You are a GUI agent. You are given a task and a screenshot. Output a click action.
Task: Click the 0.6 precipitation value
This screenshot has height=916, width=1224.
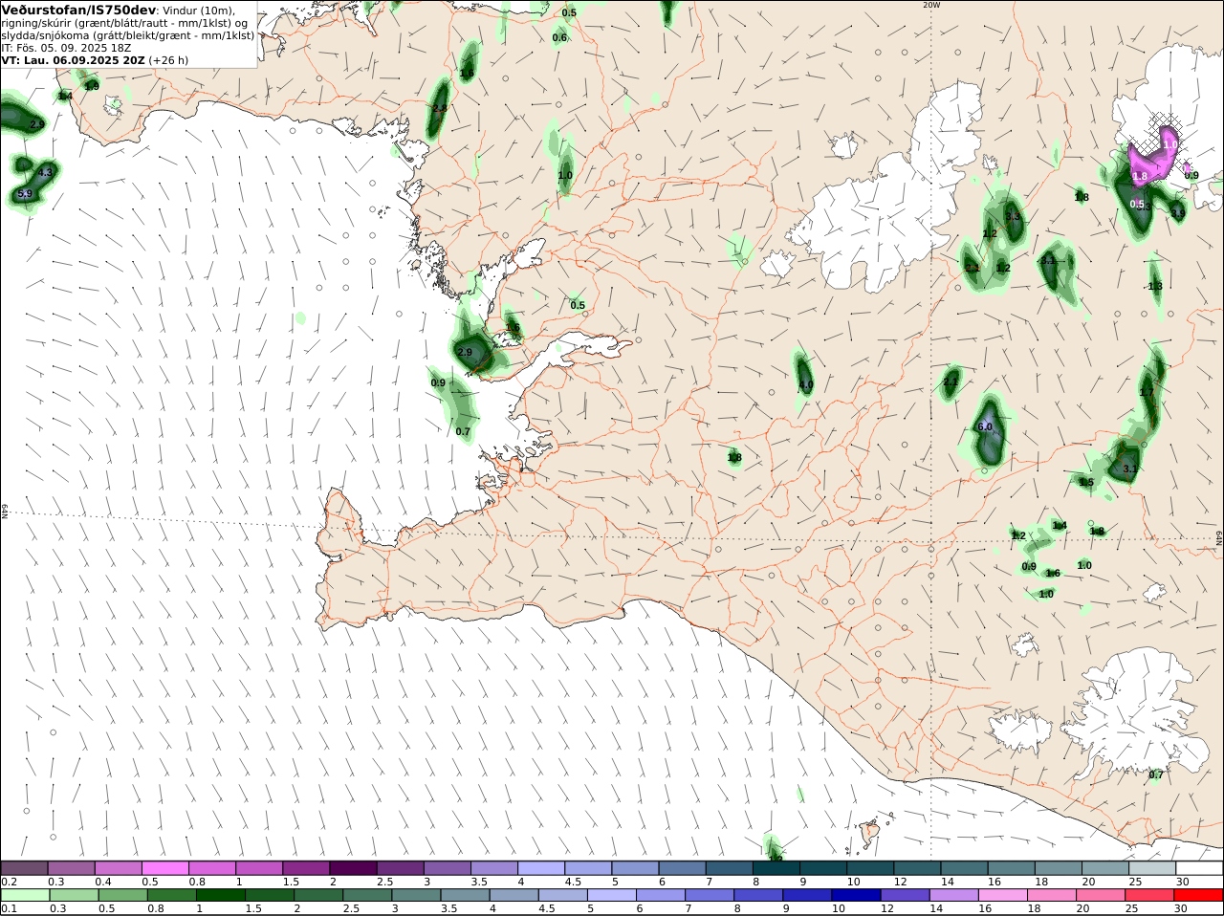[559, 37]
